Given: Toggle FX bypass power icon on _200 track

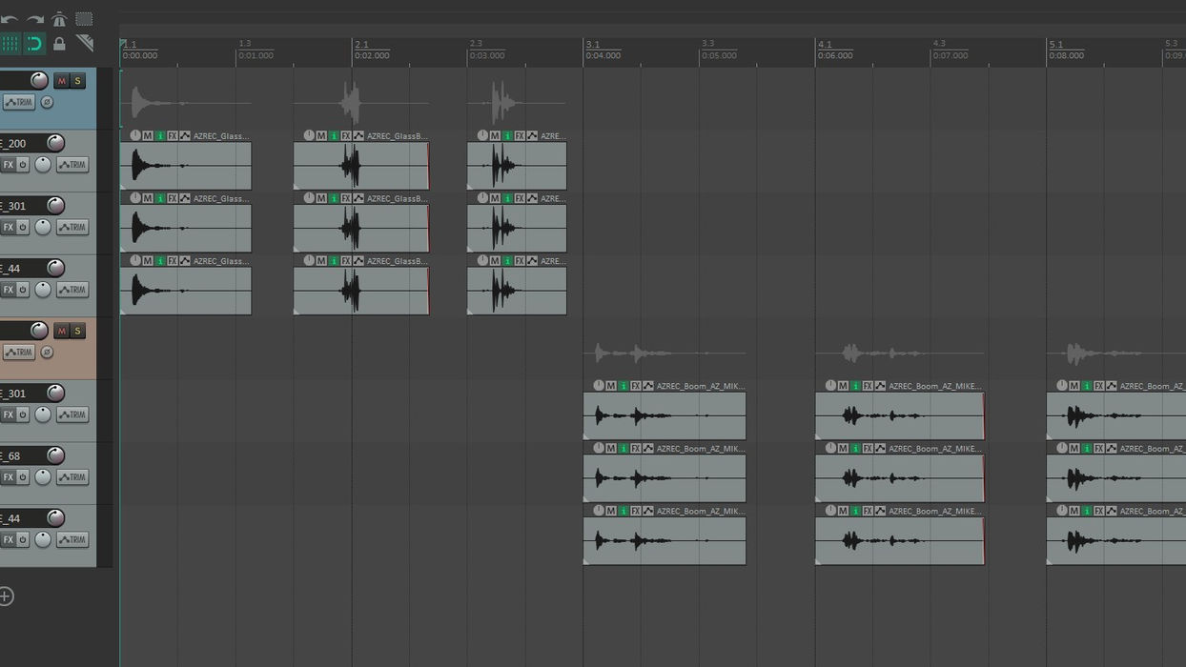Looking at the screenshot, I should [23, 165].
